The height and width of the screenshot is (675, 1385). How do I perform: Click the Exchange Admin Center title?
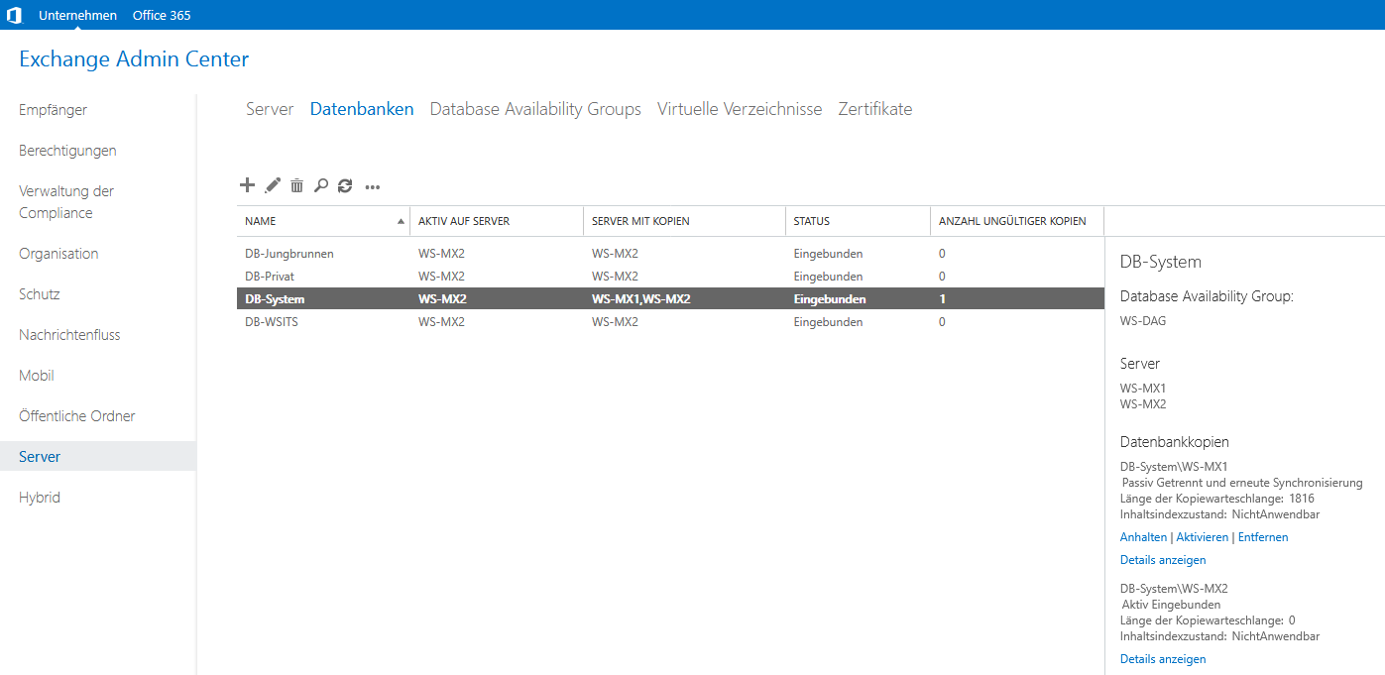pos(134,59)
